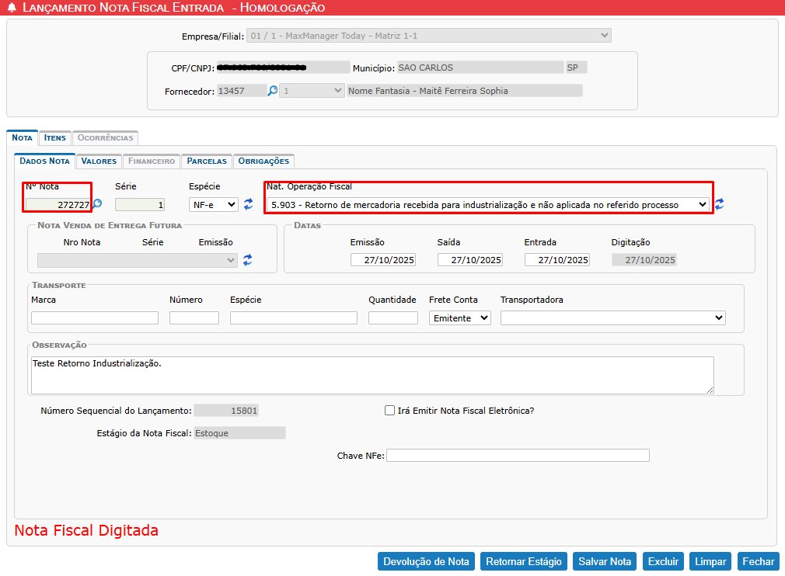Click into the Chave NFe field
The width and height of the screenshot is (785, 576).
click(518, 456)
